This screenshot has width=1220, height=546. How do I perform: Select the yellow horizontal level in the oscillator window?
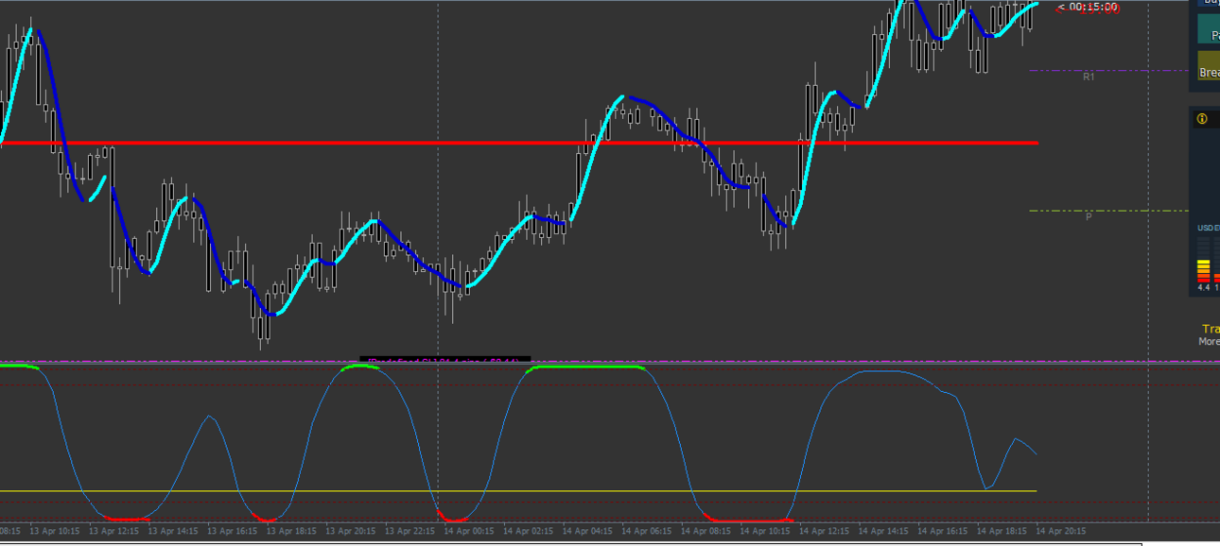[518, 491]
